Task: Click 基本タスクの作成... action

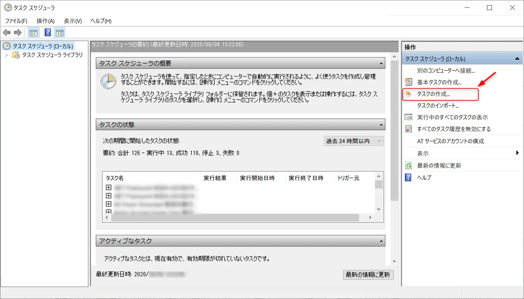Action: click(x=439, y=82)
